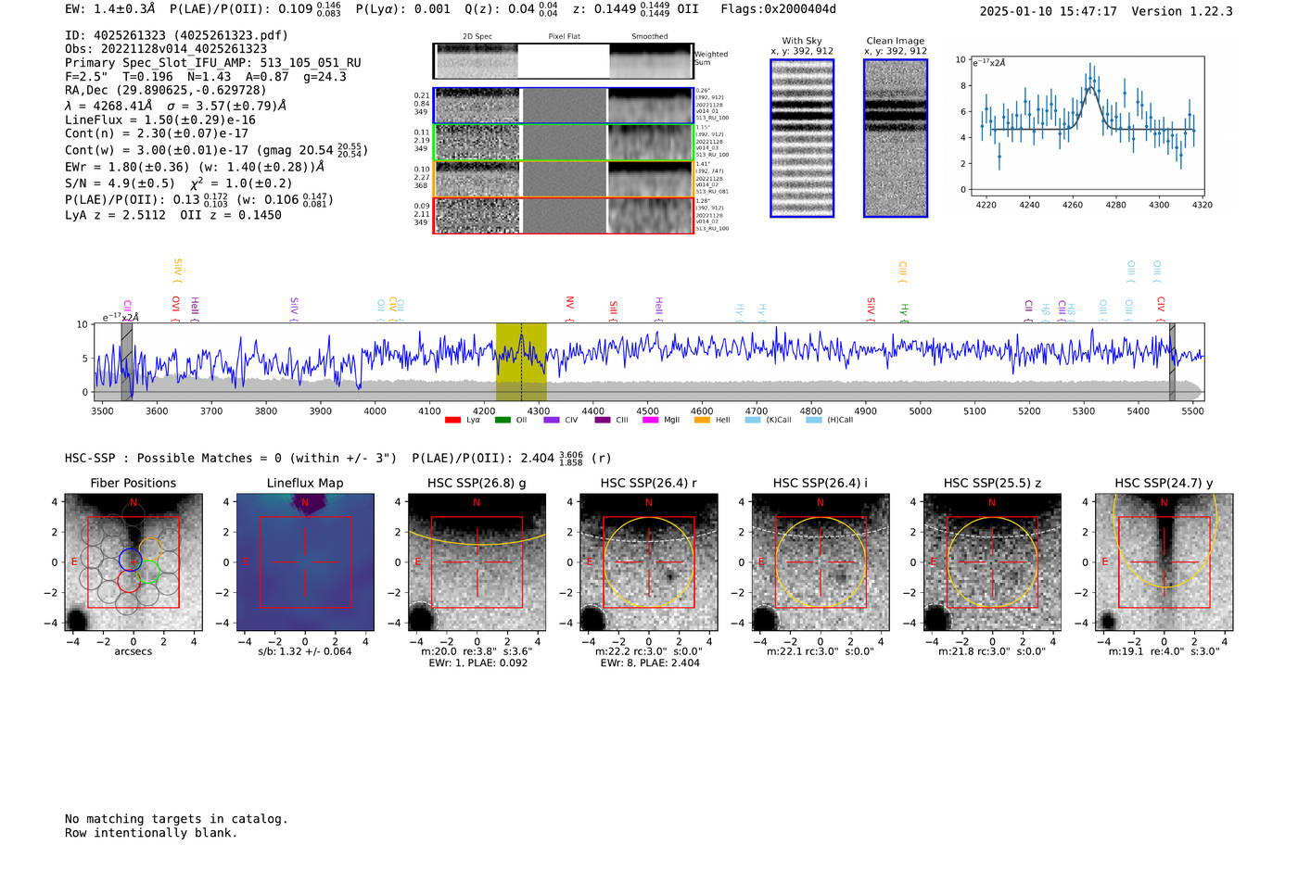Click the s/b: 1.32 +/- 0.064 caption
Screen dimensions: 1298x883
(x=305, y=651)
